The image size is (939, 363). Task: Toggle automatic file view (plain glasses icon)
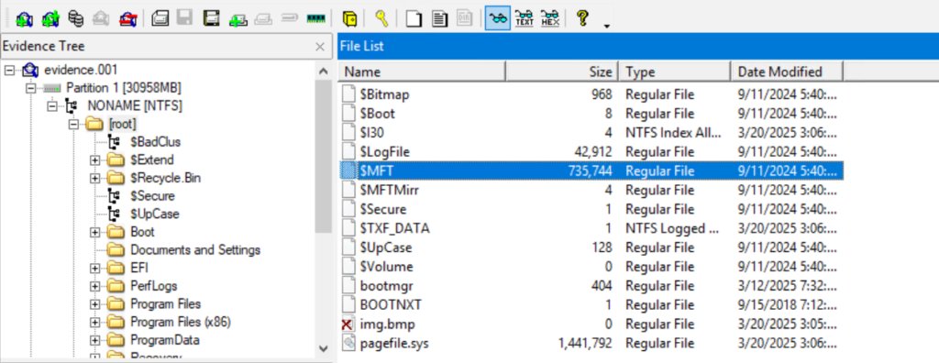(x=498, y=18)
